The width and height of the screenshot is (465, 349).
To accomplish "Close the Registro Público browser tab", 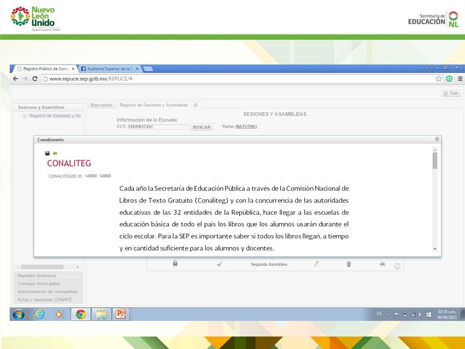I will (73, 68).
